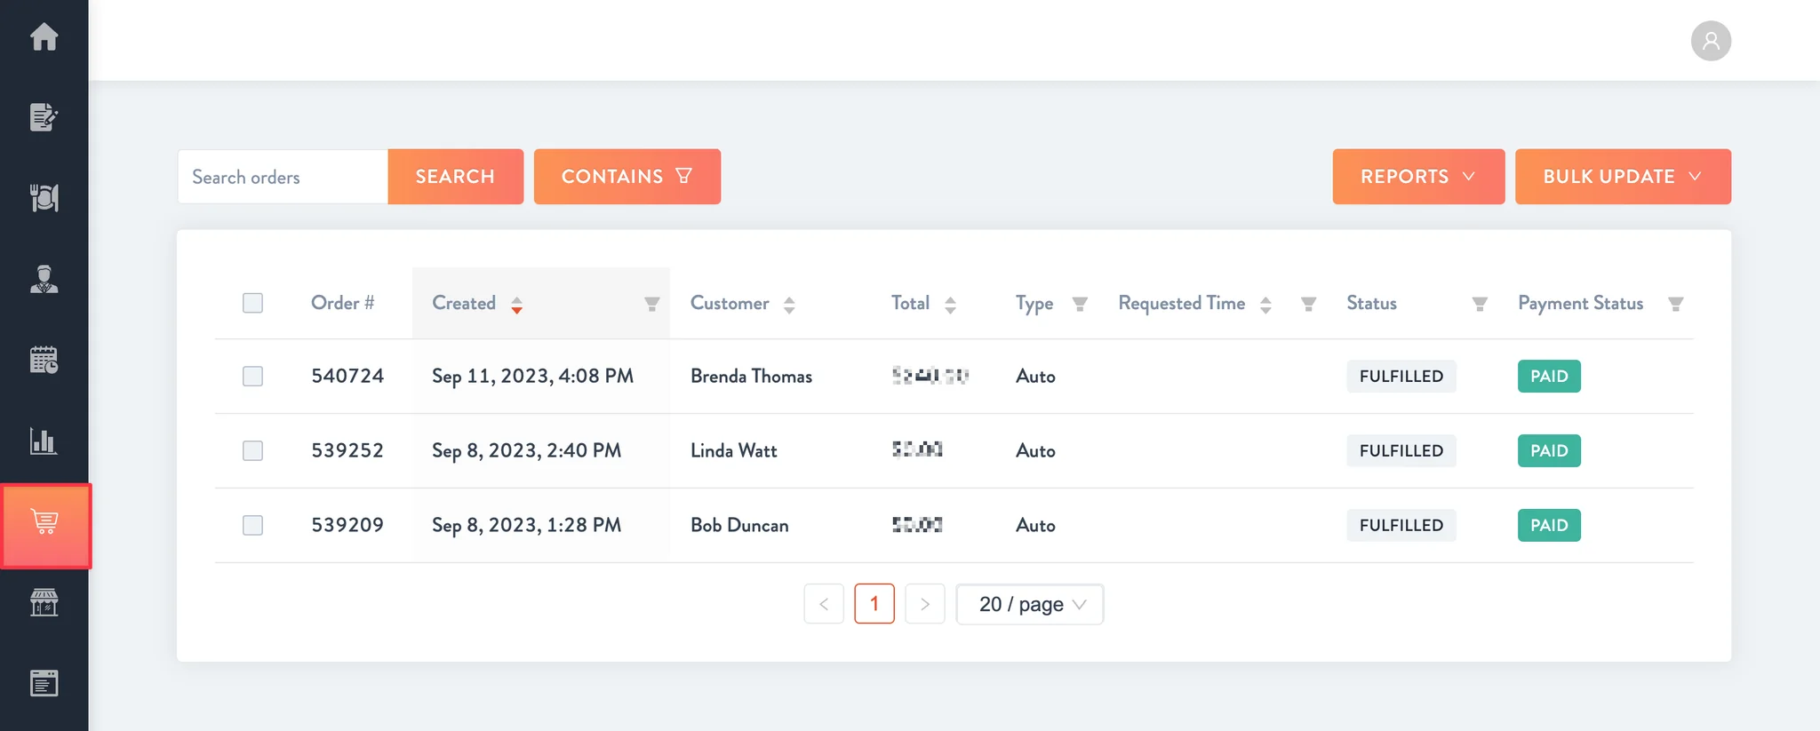Click the Search button

click(x=455, y=177)
